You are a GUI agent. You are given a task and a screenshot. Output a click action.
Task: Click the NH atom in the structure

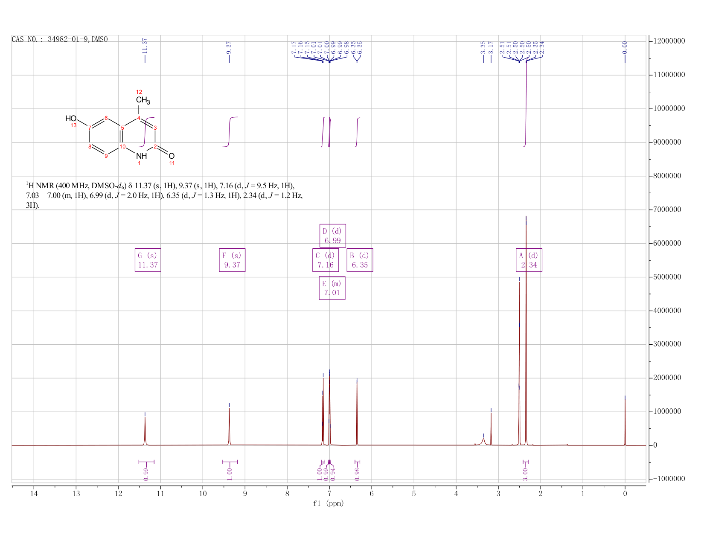click(x=141, y=156)
